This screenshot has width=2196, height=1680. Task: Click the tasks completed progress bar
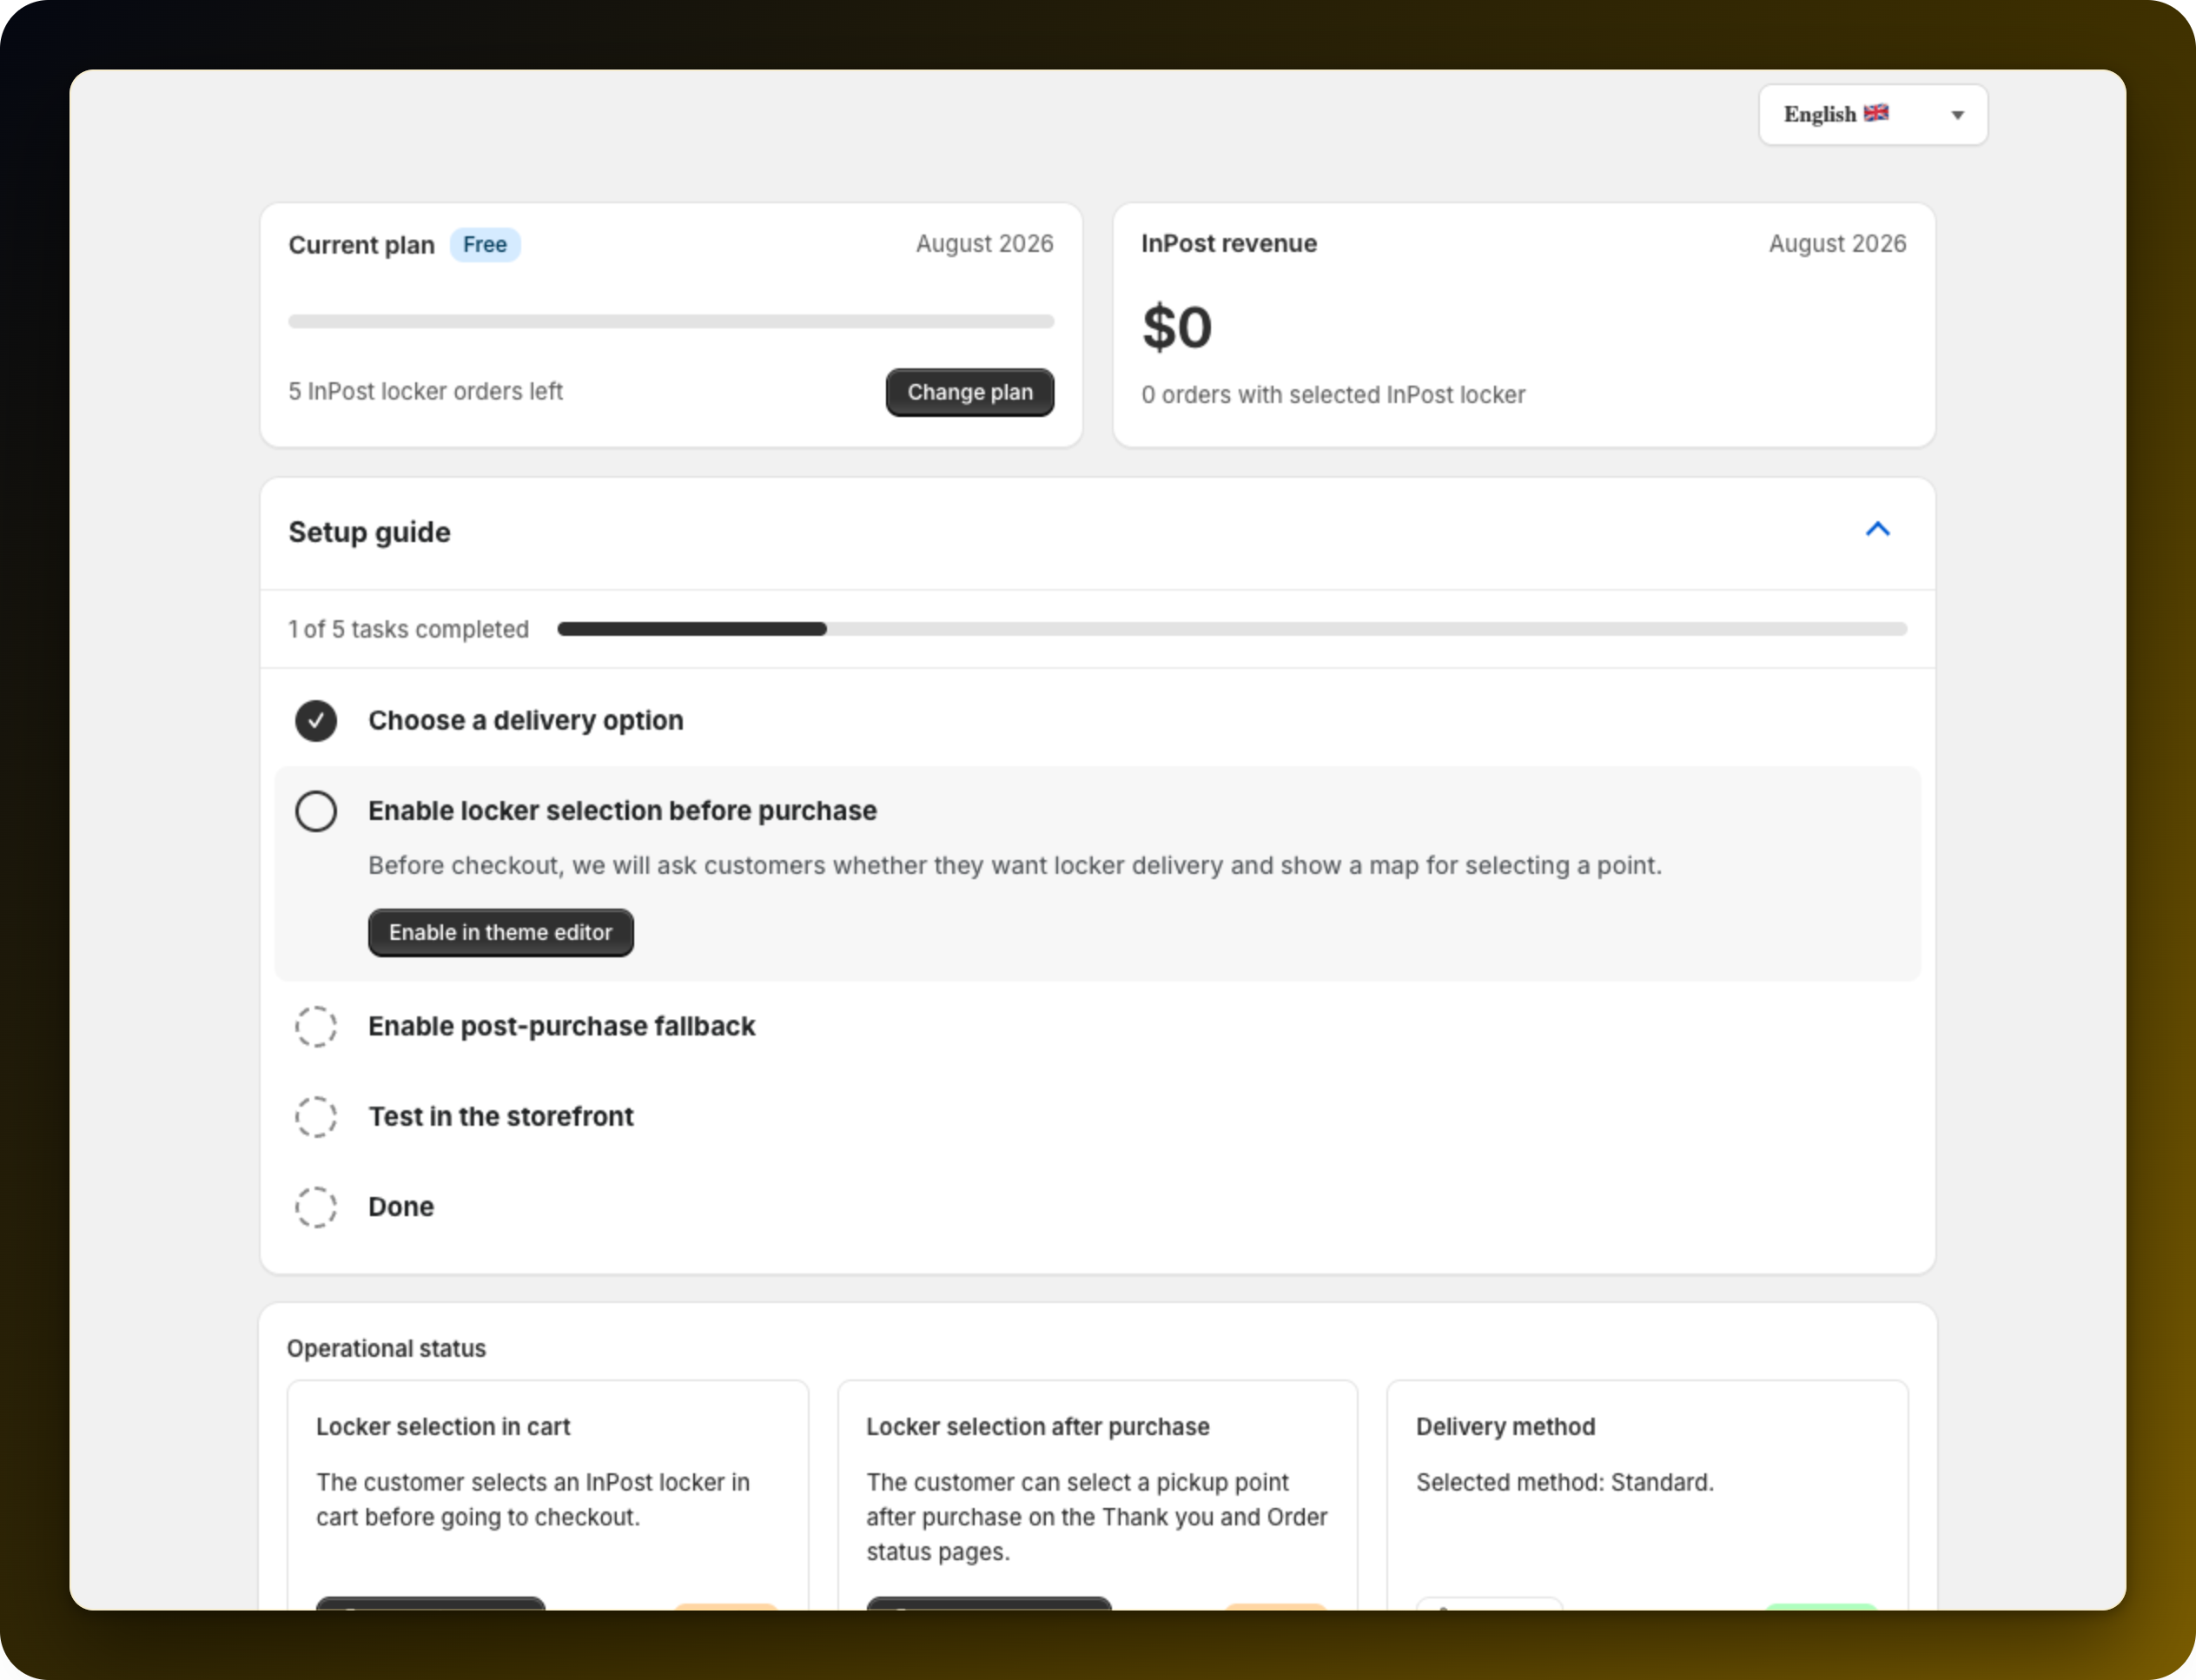click(x=1232, y=629)
